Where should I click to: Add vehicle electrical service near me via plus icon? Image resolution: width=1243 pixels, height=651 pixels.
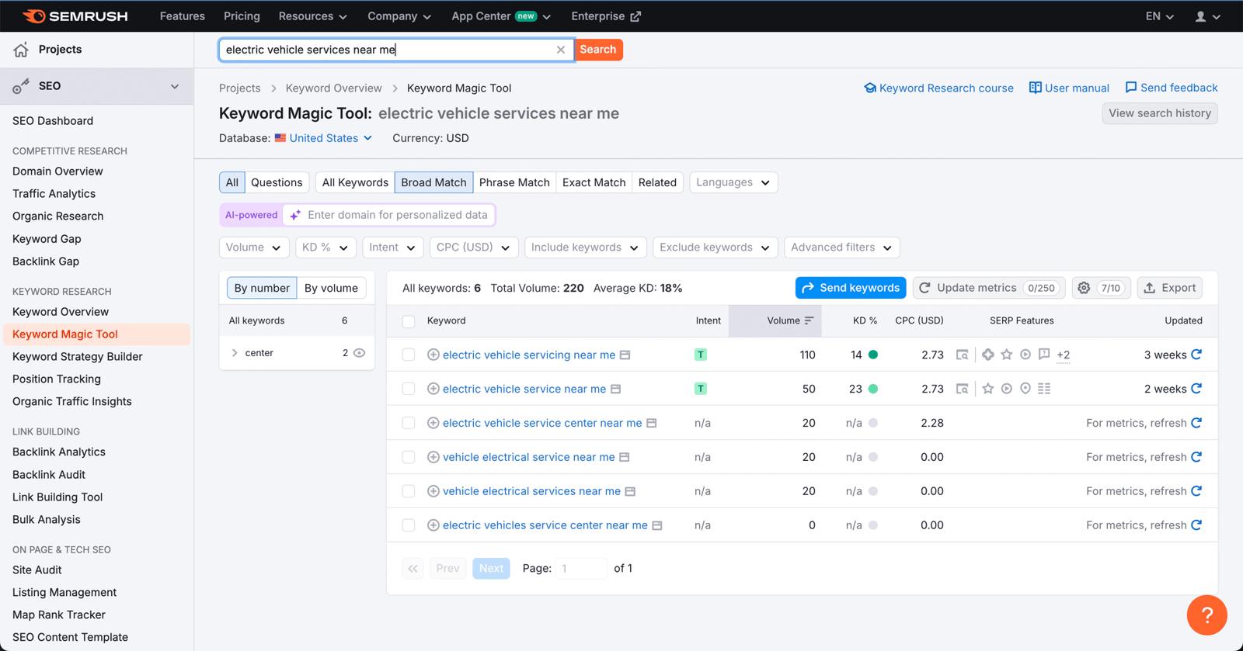(433, 457)
